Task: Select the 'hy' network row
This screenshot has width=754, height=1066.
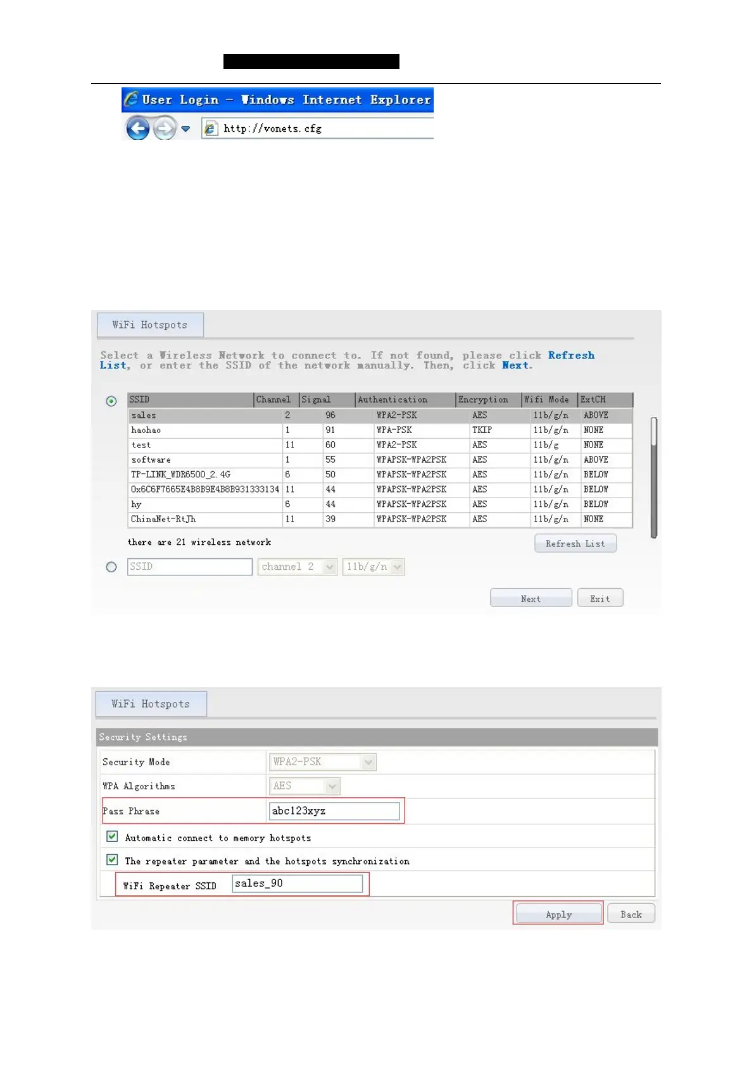Action: coord(380,504)
